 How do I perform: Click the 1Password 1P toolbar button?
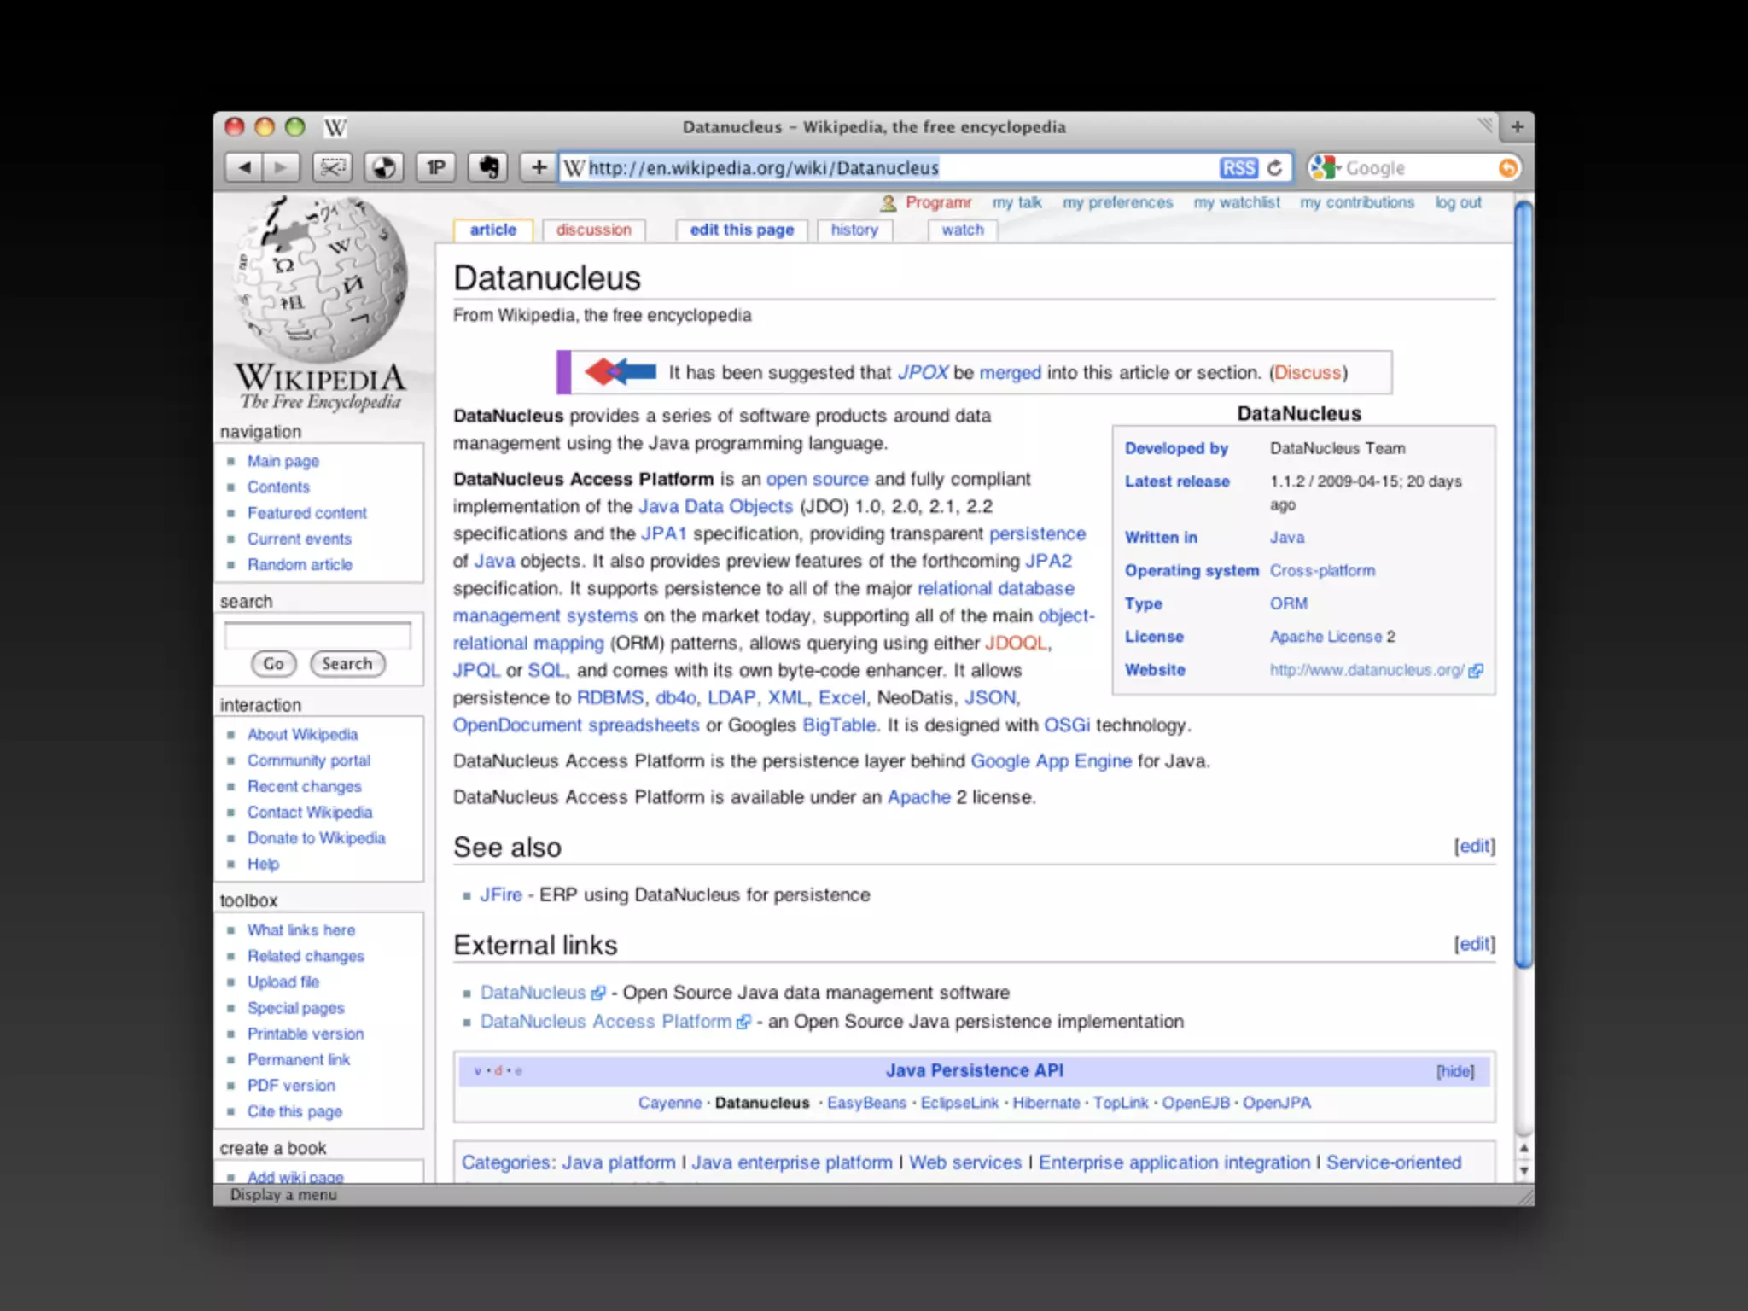(x=436, y=167)
